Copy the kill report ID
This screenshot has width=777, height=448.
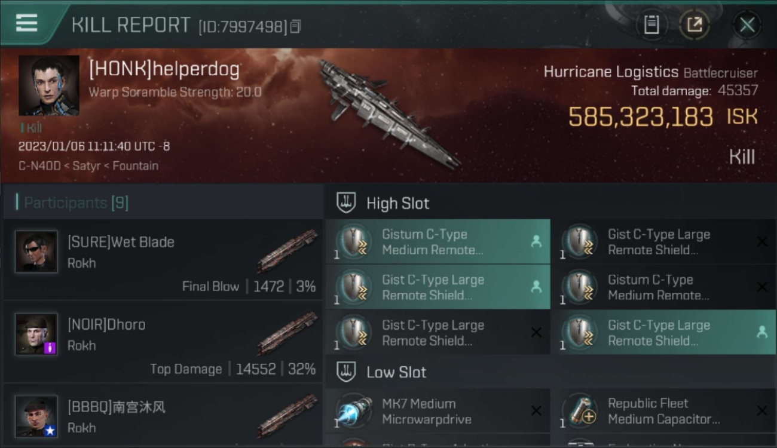(x=296, y=27)
